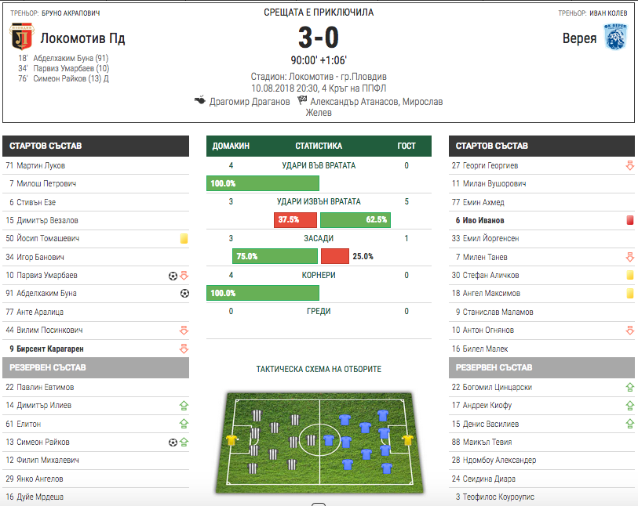This screenshot has height=506, width=638.
Task: Click the left СТАРТОВ СЪСТАВ header
Action: click(96, 146)
